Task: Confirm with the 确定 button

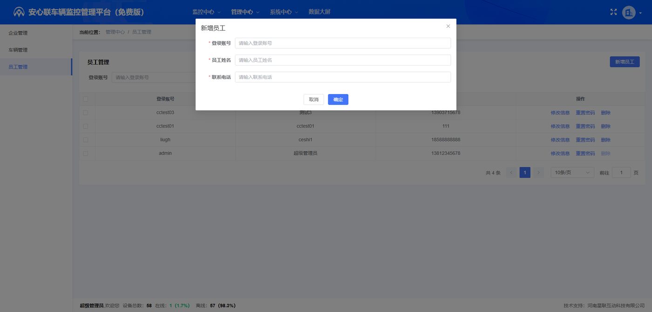Action: click(x=338, y=100)
